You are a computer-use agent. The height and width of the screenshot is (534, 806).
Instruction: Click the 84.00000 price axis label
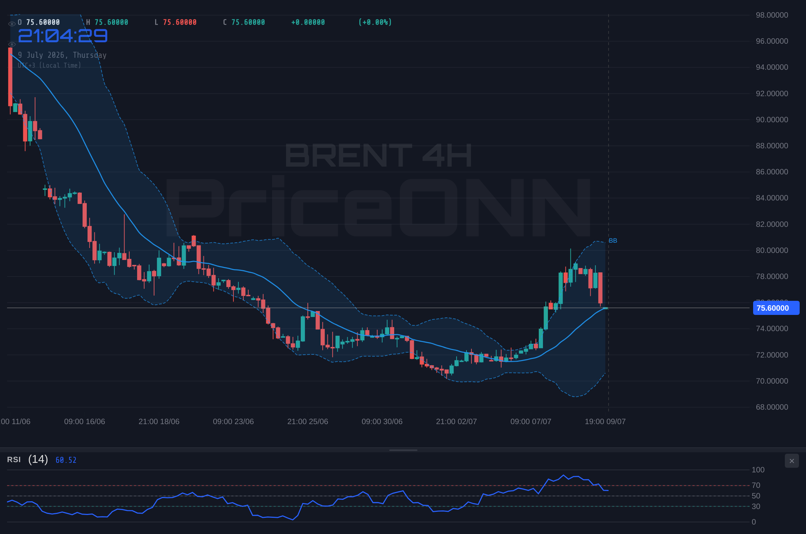772,198
